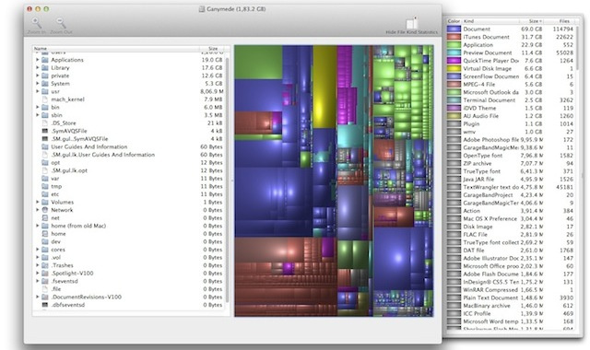
Task: Select the "ZIP archive" kind row
Action: (x=511, y=163)
